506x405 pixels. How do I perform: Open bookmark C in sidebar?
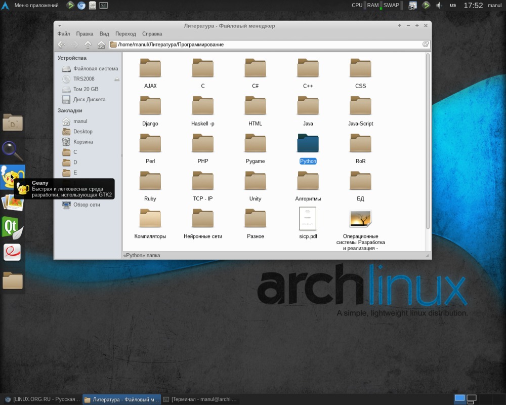(x=70, y=152)
